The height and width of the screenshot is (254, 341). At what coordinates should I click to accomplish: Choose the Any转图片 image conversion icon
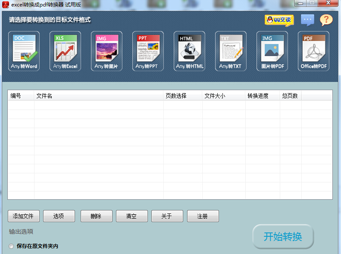106,51
